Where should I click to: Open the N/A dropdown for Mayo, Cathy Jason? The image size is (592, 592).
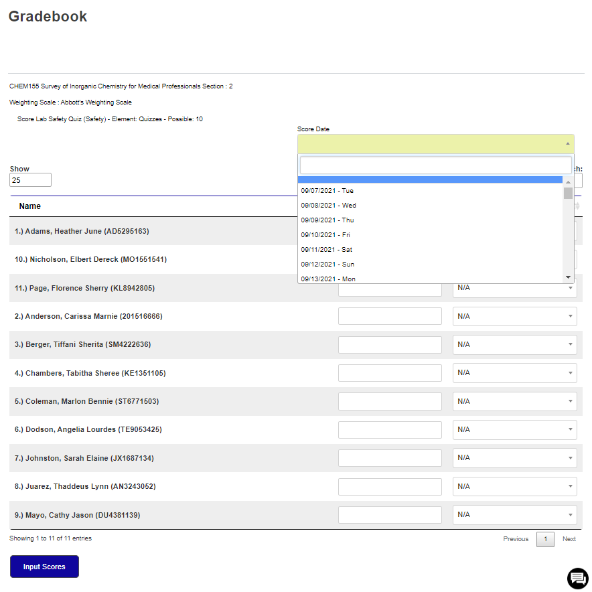[515, 514]
